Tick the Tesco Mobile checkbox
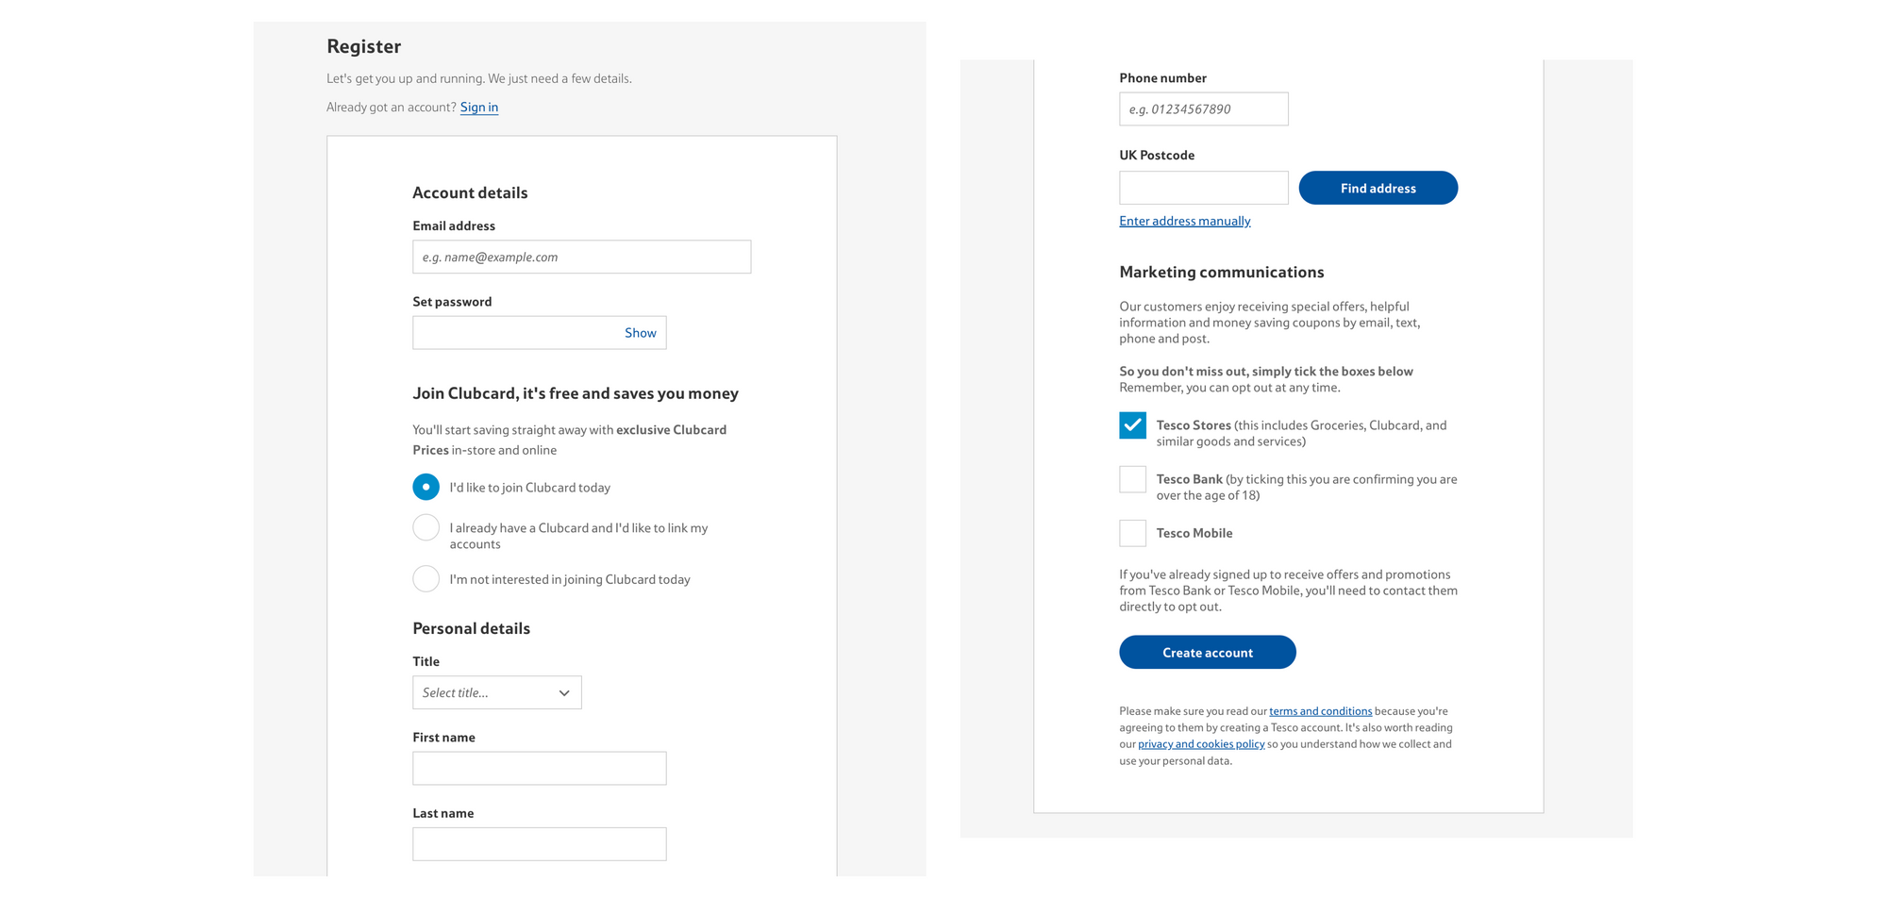Image resolution: width=1887 pixels, height=898 pixels. point(1132,533)
